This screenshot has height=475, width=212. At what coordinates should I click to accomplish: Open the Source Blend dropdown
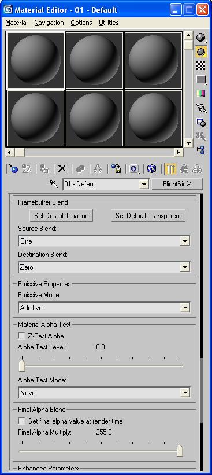click(105, 241)
